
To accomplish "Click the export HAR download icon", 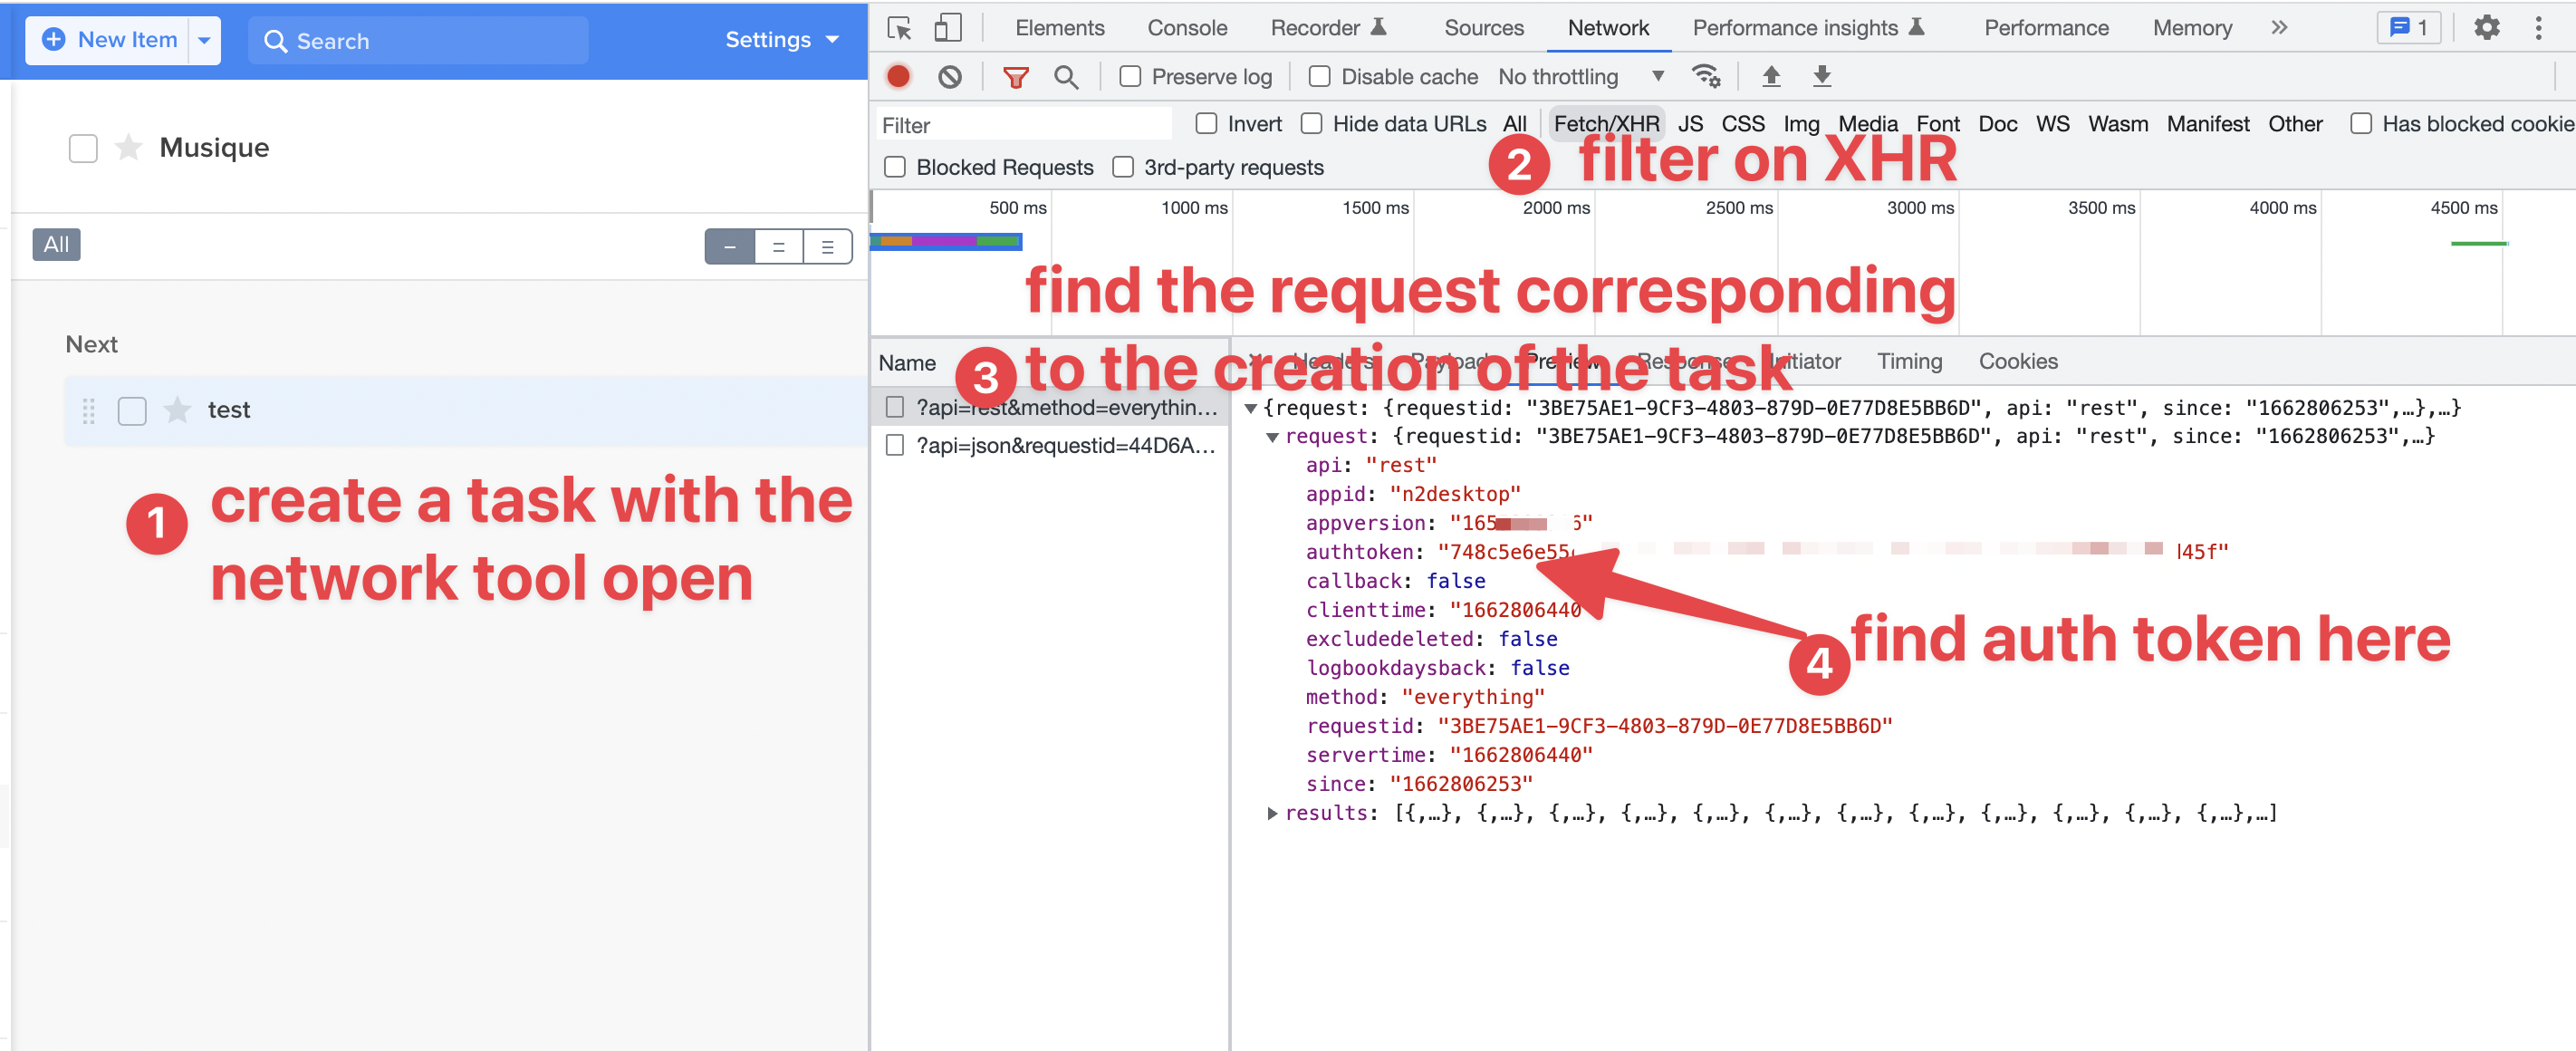I will click(x=1822, y=76).
